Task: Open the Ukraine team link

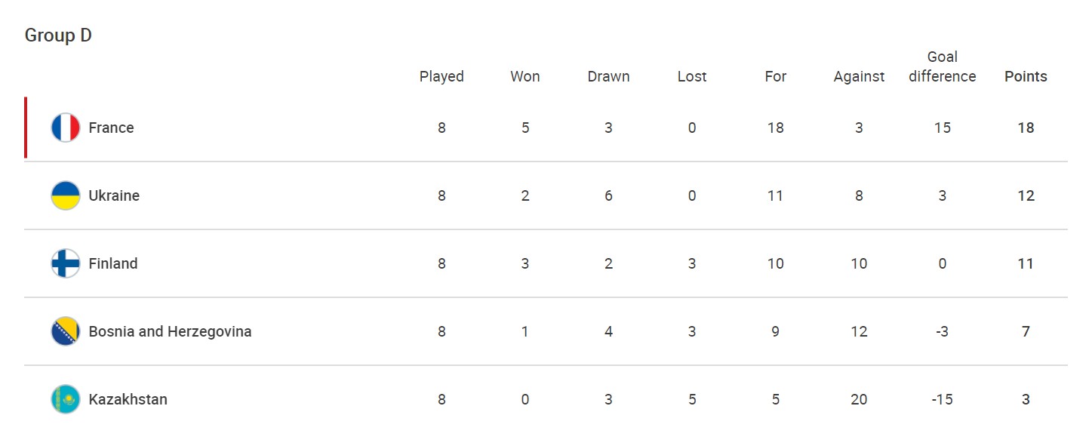Action: click(x=114, y=195)
